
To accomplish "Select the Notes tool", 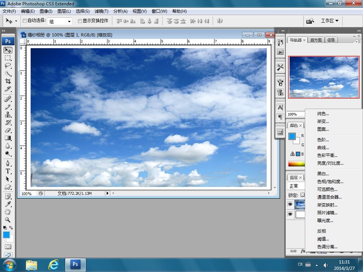I will (8, 196).
